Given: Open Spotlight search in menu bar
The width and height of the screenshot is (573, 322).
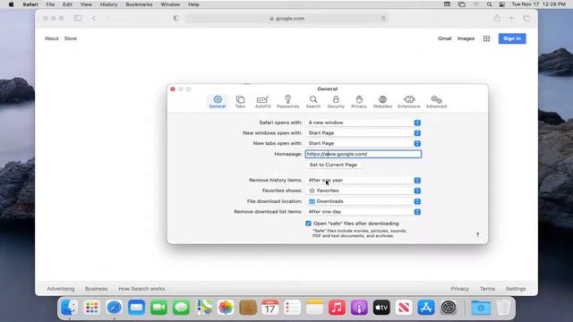Looking at the screenshot, I should coord(489,4).
